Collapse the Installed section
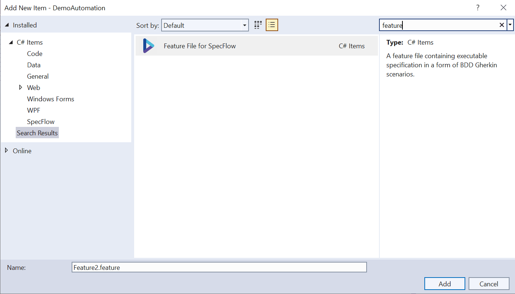 tap(6, 25)
